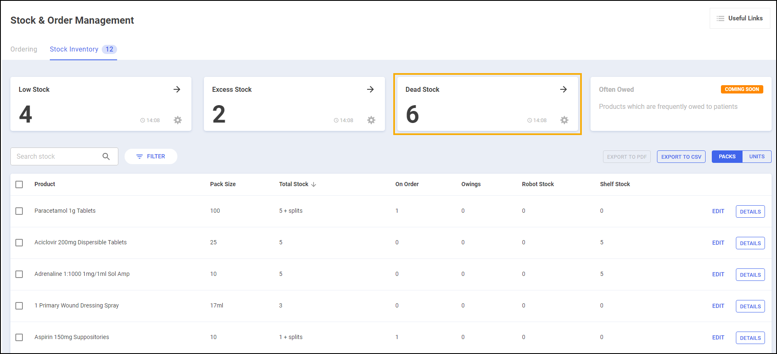The image size is (777, 354).
Task: Click the Excess Stock arrow icon
Action: coord(370,89)
